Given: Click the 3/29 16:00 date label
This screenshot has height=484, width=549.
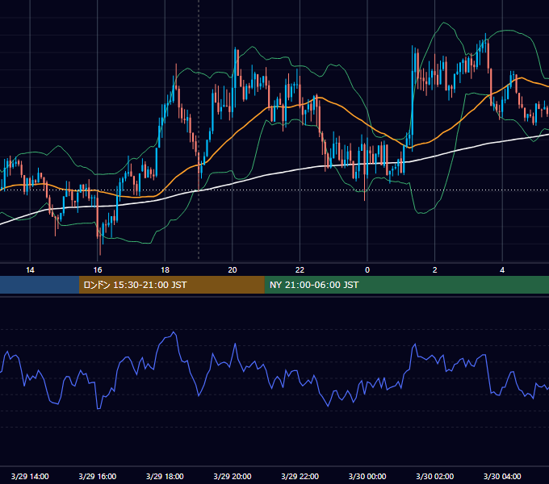Looking at the screenshot, I should (x=98, y=476).
